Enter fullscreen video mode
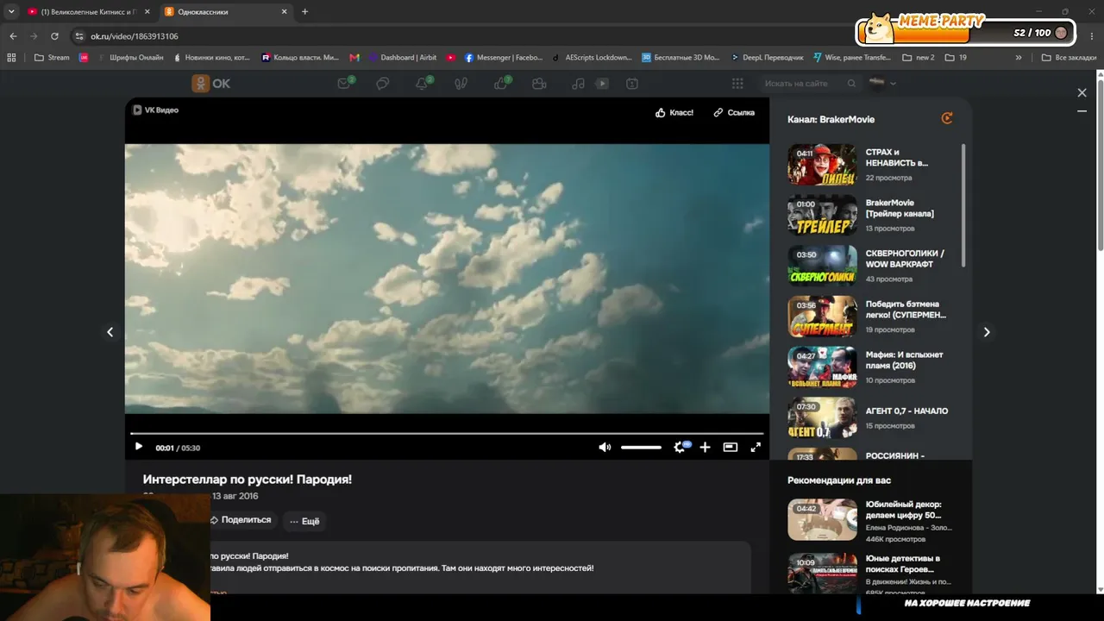1104x621 pixels. [x=756, y=447]
